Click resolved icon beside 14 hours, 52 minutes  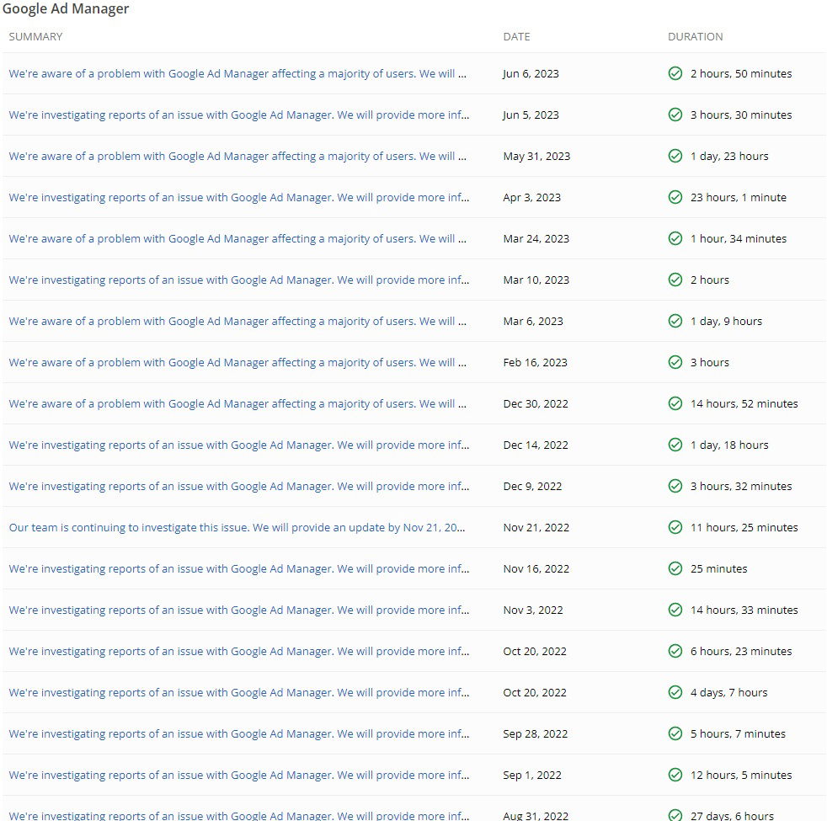[x=675, y=403]
